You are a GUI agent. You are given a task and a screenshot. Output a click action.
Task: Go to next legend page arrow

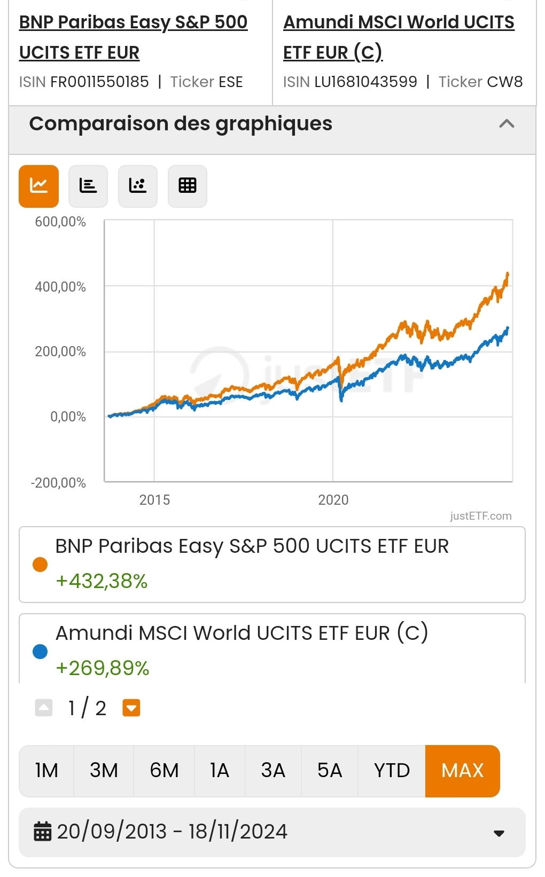[x=131, y=708]
